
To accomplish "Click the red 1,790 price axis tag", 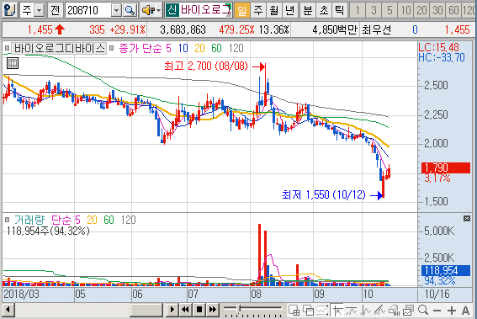I will point(446,167).
